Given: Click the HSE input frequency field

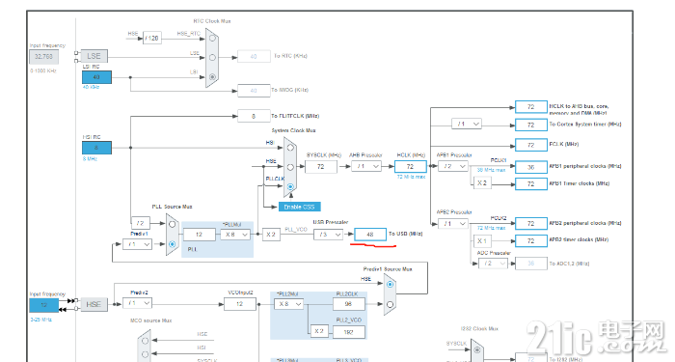Looking at the screenshot, I should coord(44,305).
